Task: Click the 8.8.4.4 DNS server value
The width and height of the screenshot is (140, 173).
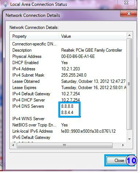Action: point(67,112)
